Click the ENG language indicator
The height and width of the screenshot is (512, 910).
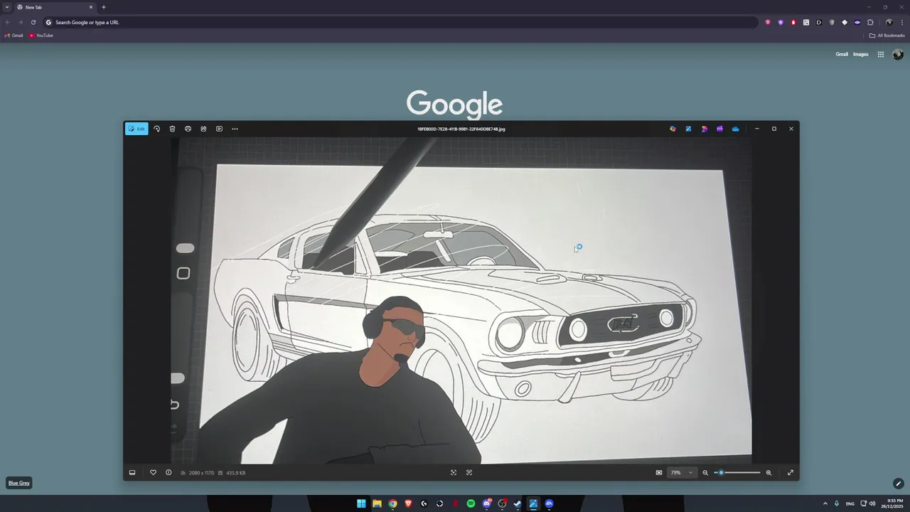click(850, 503)
